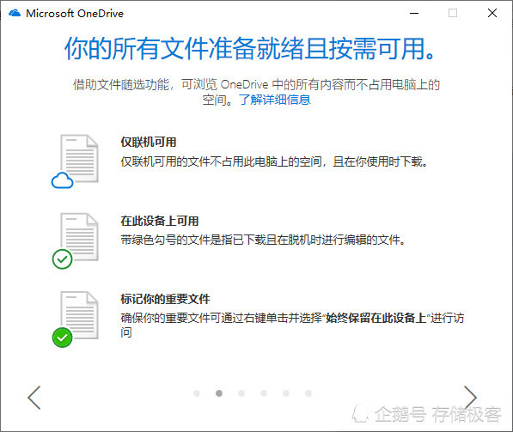
Task: Jump to the fourth page indicator dot
Action: pyautogui.click(x=264, y=393)
